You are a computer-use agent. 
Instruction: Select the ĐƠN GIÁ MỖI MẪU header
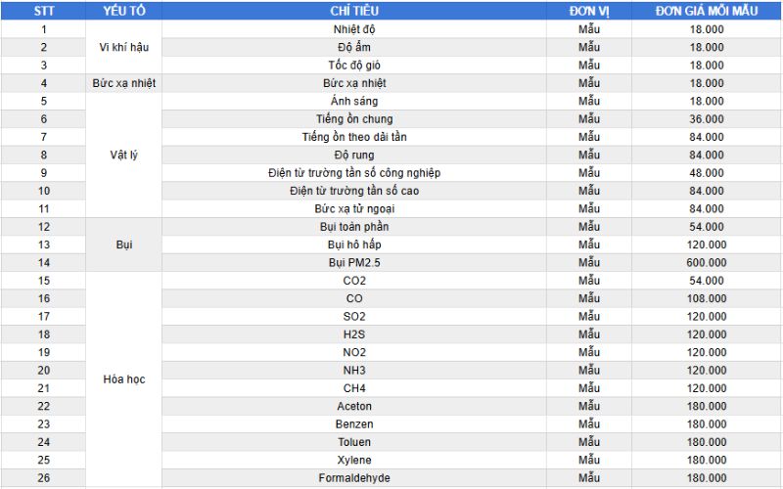pos(707,11)
